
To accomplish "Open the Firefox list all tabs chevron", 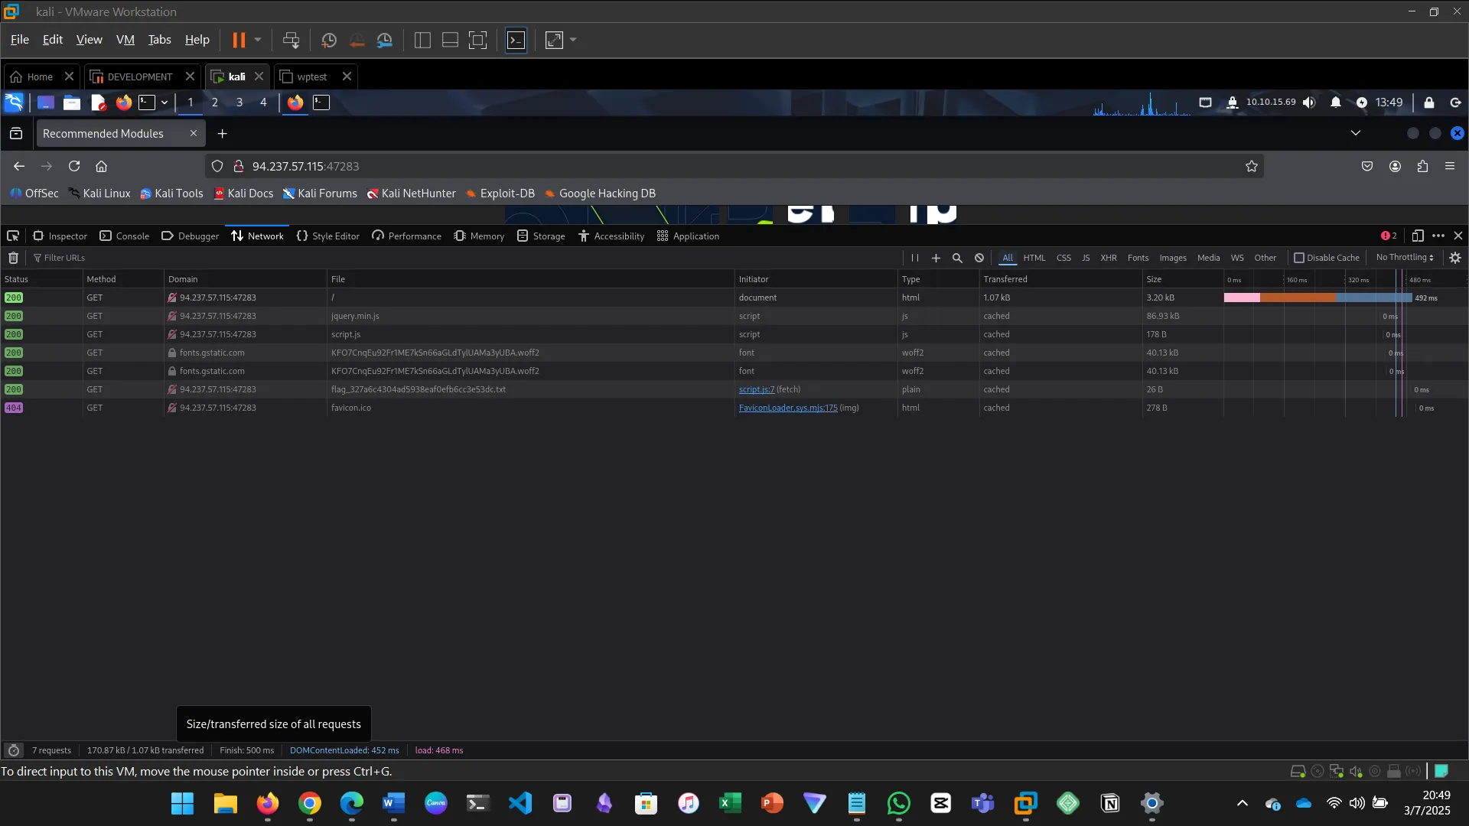I will (1356, 133).
